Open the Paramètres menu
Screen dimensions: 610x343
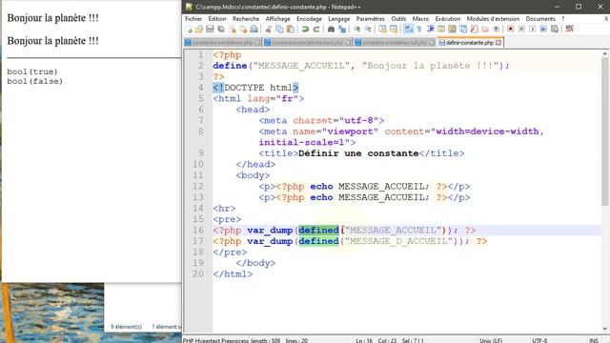pyautogui.click(x=371, y=19)
